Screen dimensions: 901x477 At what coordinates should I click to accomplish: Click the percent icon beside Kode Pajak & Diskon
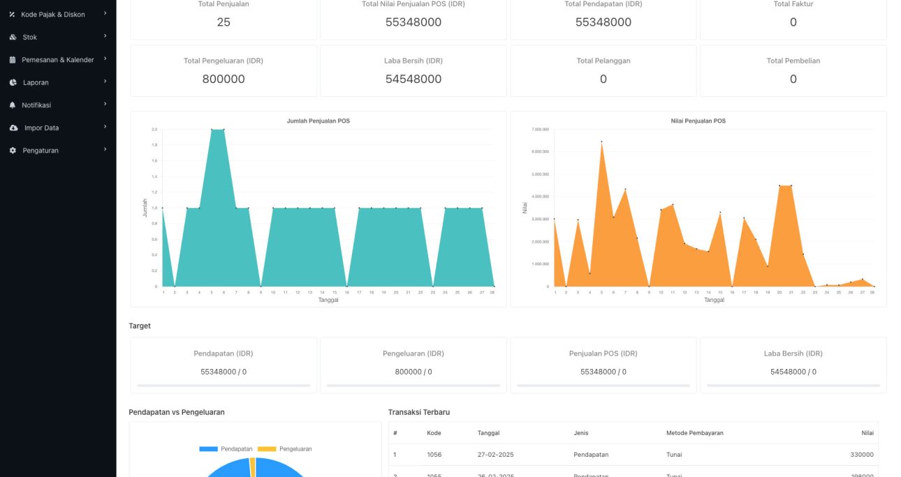click(13, 14)
